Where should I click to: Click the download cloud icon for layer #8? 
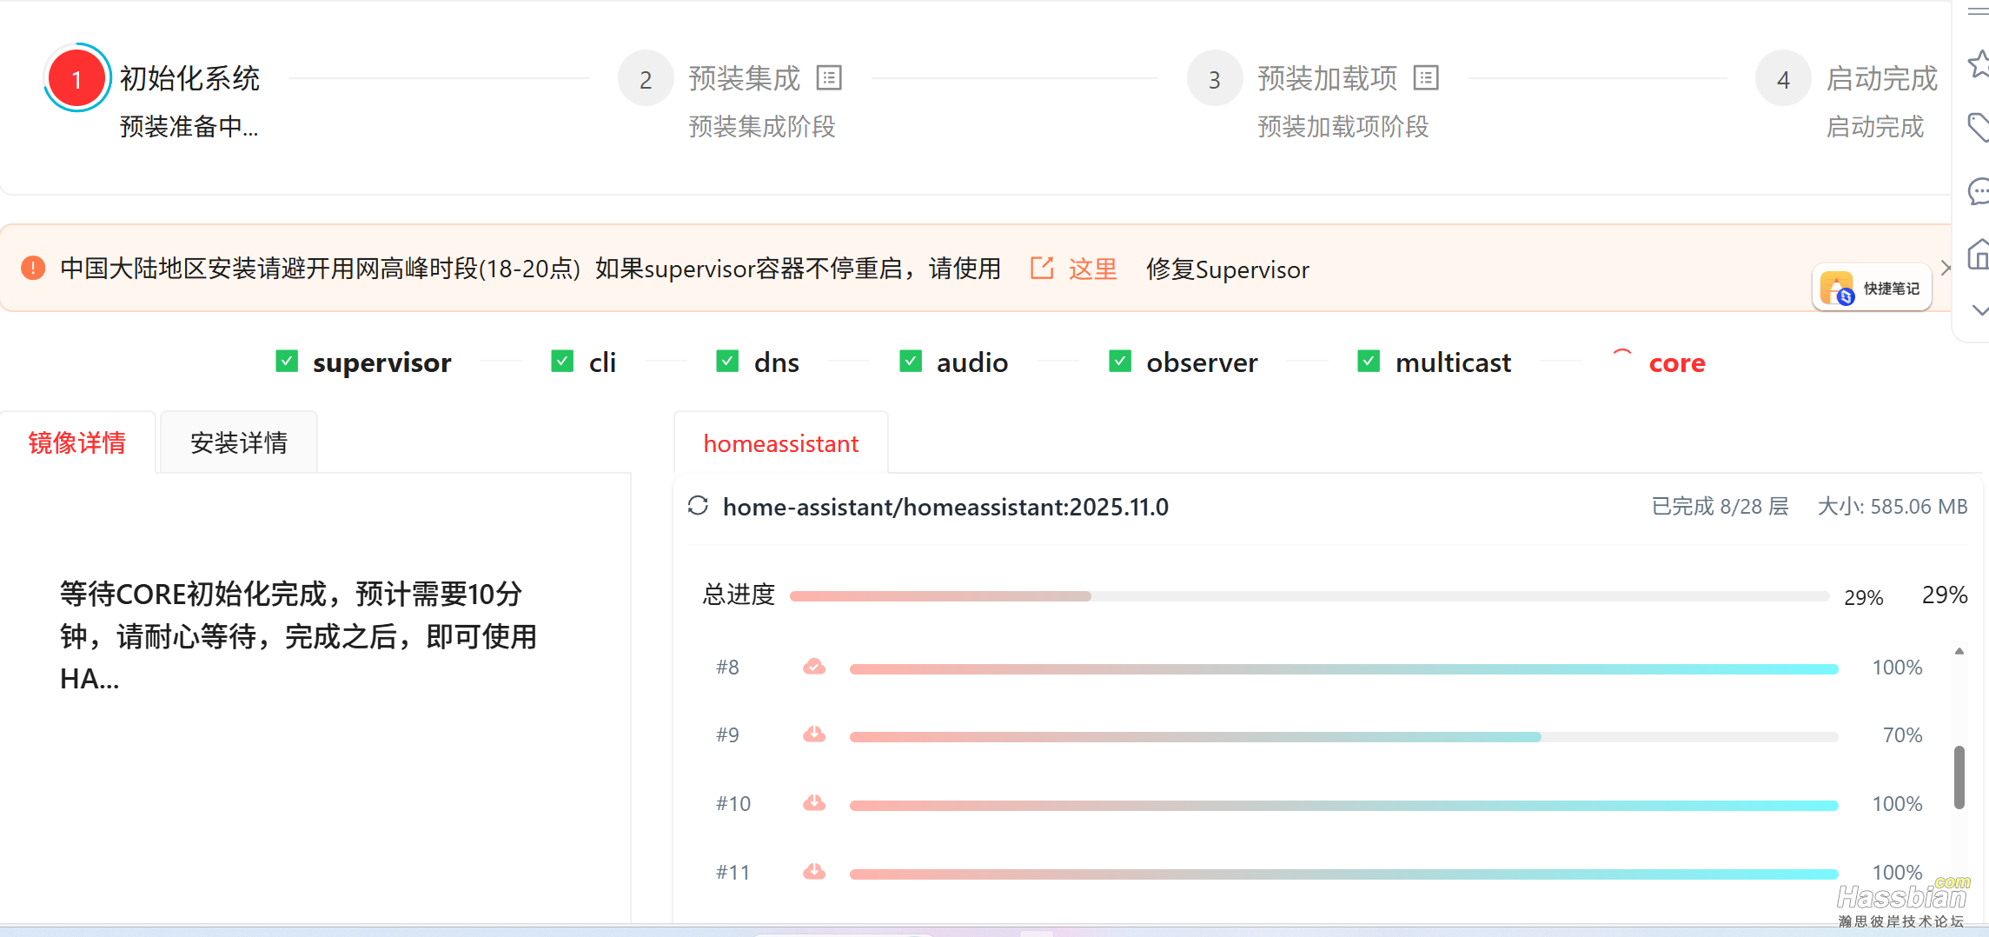click(814, 668)
